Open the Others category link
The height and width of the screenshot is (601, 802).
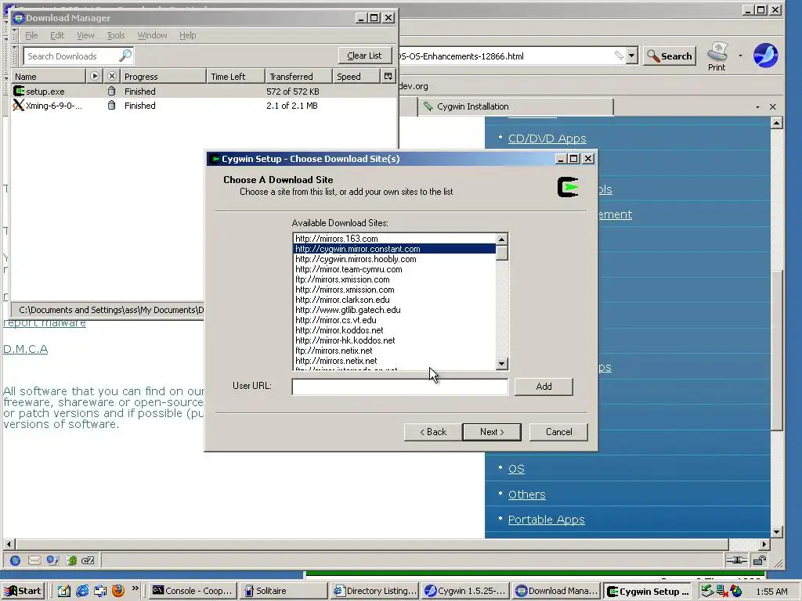527,495
